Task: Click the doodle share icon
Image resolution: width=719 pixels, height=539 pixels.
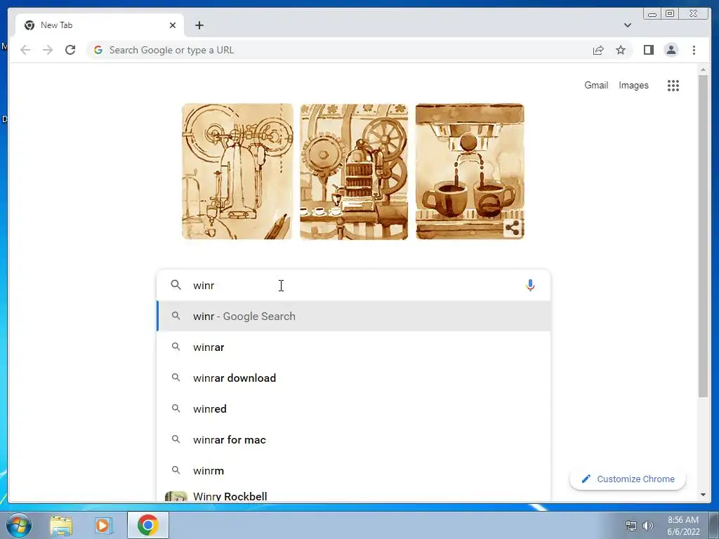Action: pyautogui.click(x=512, y=228)
